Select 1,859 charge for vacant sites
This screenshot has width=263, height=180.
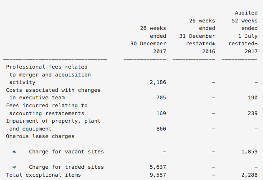click(249, 152)
